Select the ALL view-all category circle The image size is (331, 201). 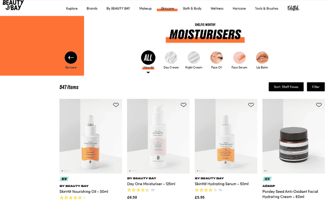click(x=148, y=57)
